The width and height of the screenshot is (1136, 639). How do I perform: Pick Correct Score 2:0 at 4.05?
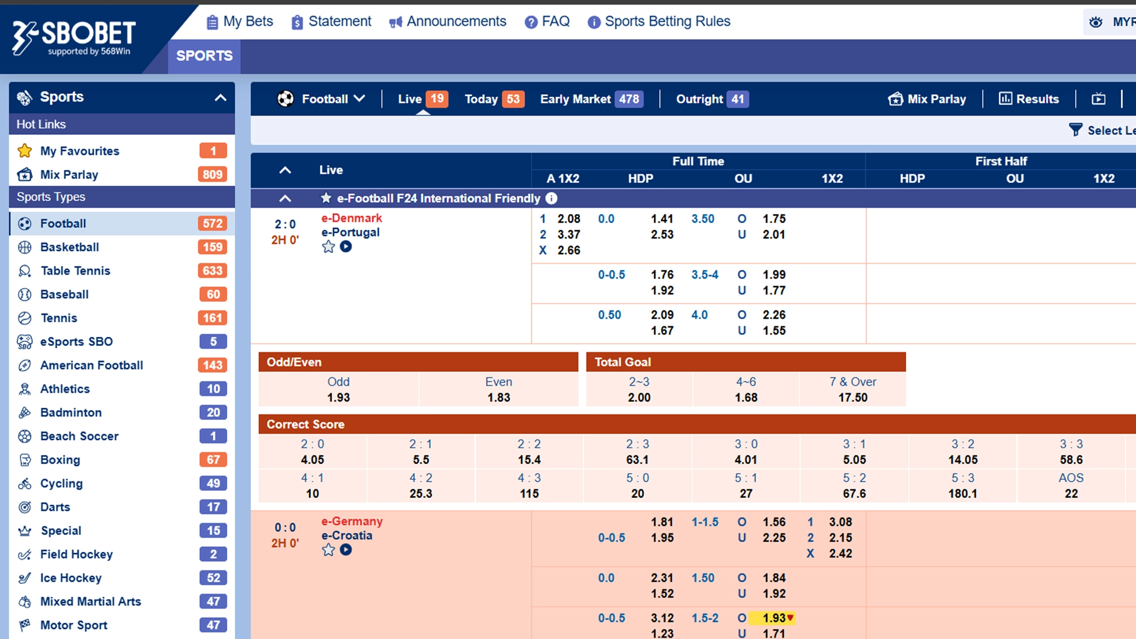(312, 452)
